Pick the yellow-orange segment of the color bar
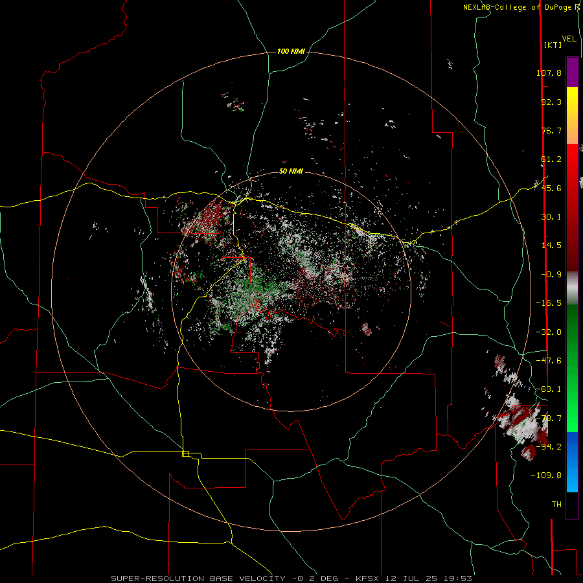The image size is (583, 583). tap(572, 115)
